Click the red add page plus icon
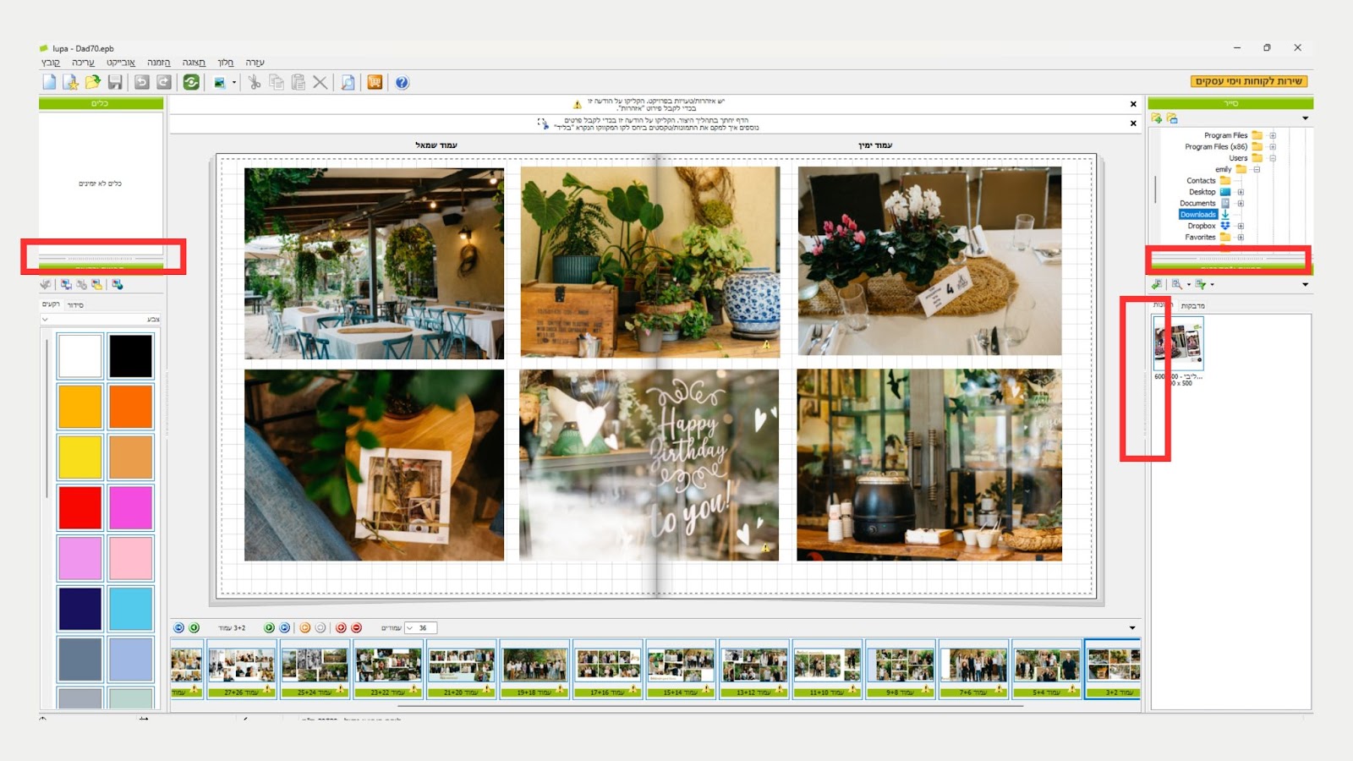Image resolution: width=1353 pixels, height=761 pixels. (x=341, y=627)
